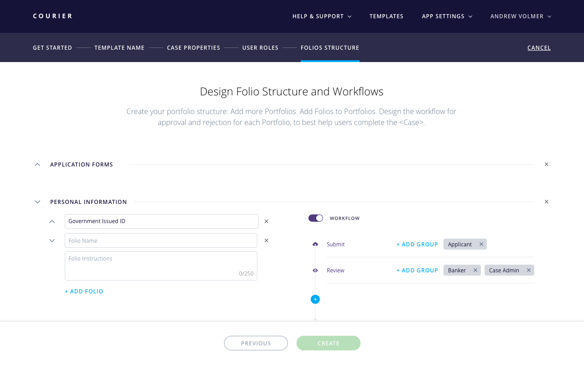Click the Folio Name input field

[161, 240]
